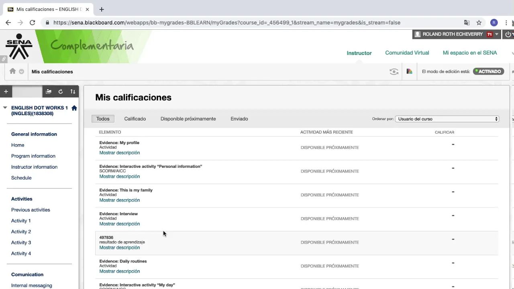
Task: Bookmark this page with star icon
Action: click(x=479, y=23)
